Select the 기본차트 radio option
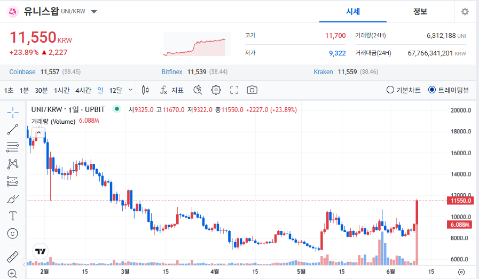 click(403, 90)
